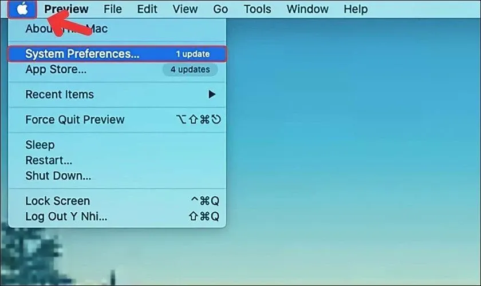Click the "1 update" badge
The width and height of the screenshot is (481, 286).
tap(192, 54)
